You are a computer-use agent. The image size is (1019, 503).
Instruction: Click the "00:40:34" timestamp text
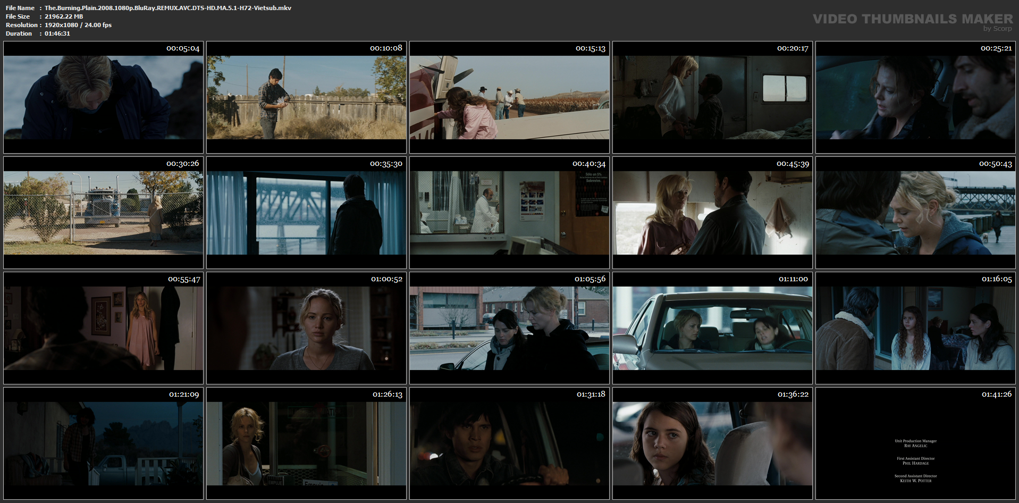[x=589, y=164]
